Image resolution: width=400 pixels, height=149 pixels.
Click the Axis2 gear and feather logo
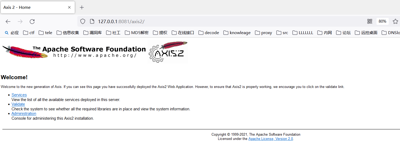pyautogui.click(x=168, y=52)
